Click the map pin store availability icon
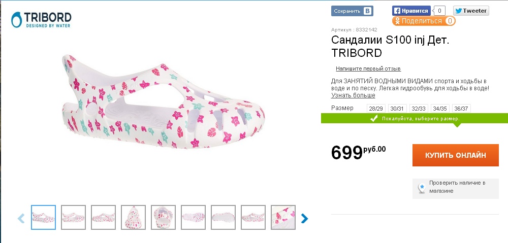Image resolution: width=508 pixels, height=243 pixels. click(422, 187)
